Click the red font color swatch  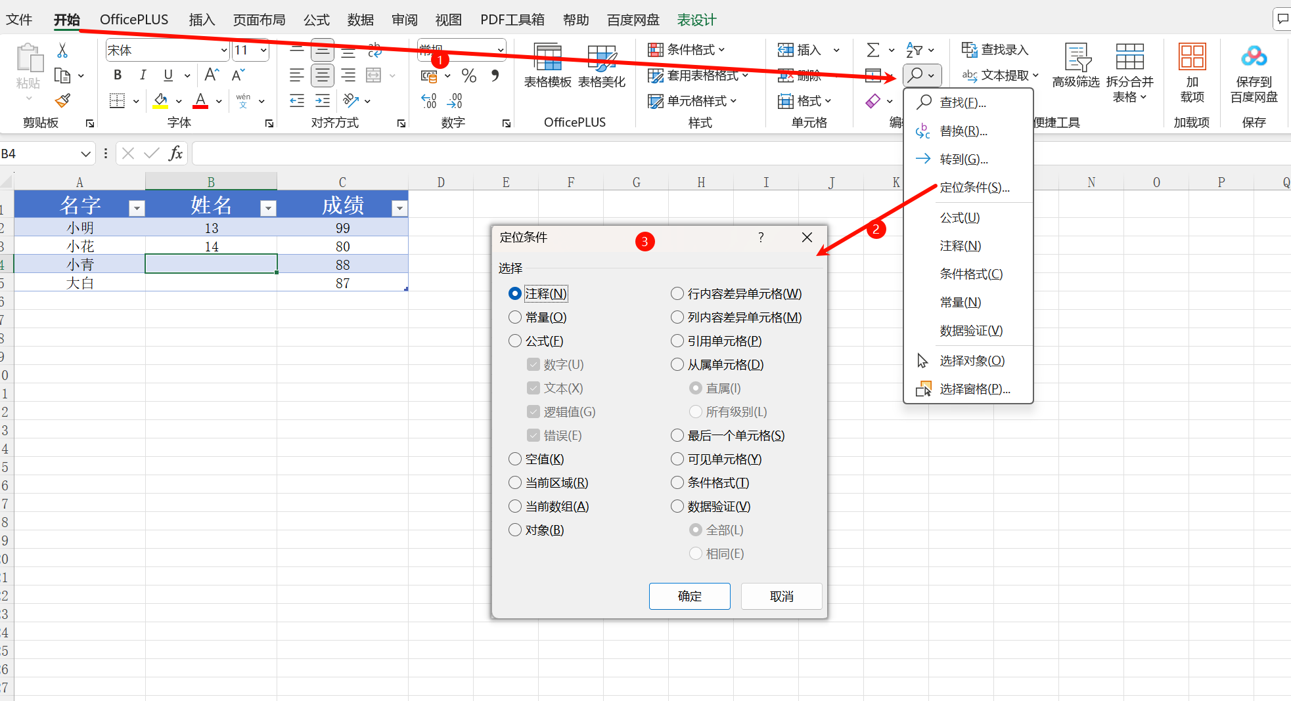point(200,101)
